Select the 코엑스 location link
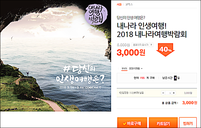 tap(129, 4)
